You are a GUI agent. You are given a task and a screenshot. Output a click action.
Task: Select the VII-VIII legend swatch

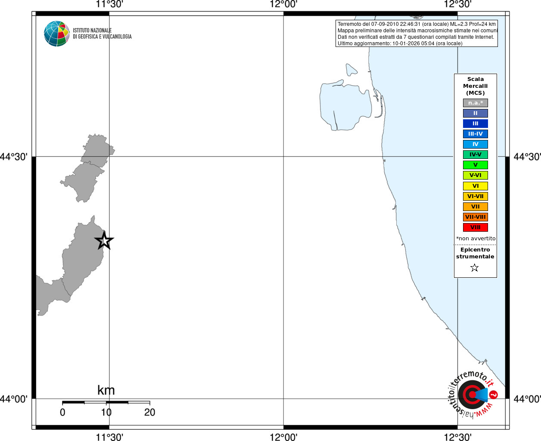click(x=476, y=217)
